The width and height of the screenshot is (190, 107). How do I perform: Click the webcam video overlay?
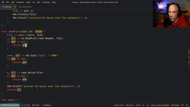tap(171, 14)
